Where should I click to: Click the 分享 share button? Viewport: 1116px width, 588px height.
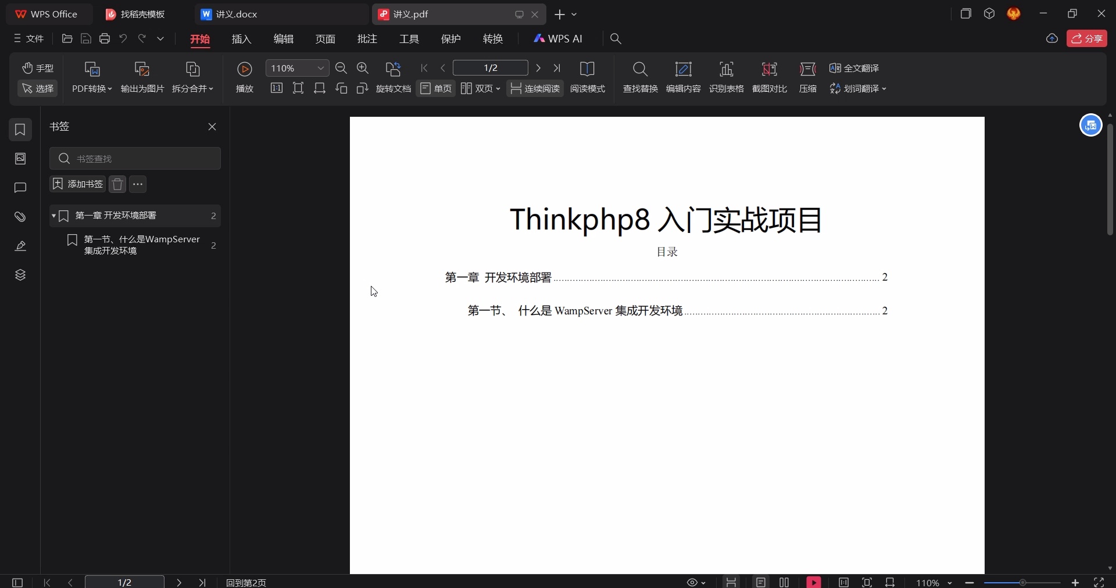(1088, 39)
